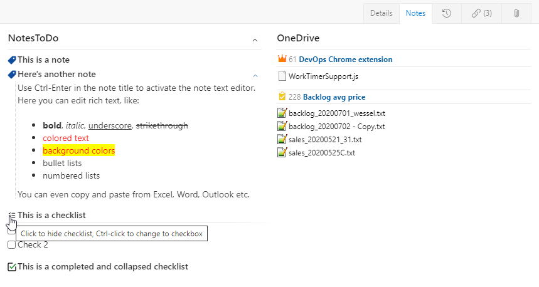The height and width of the screenshot is (287, 539).
Task: Click the tag icon beside 'Here's another note'
Action: tap(12, 74)
